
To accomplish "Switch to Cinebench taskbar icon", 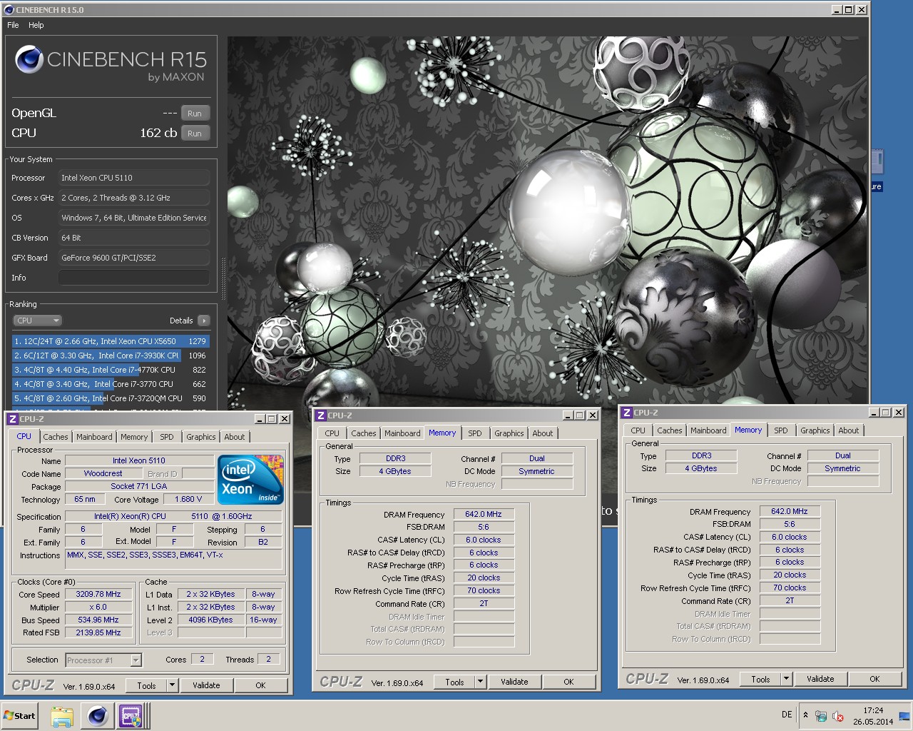I will coord(98,716).
